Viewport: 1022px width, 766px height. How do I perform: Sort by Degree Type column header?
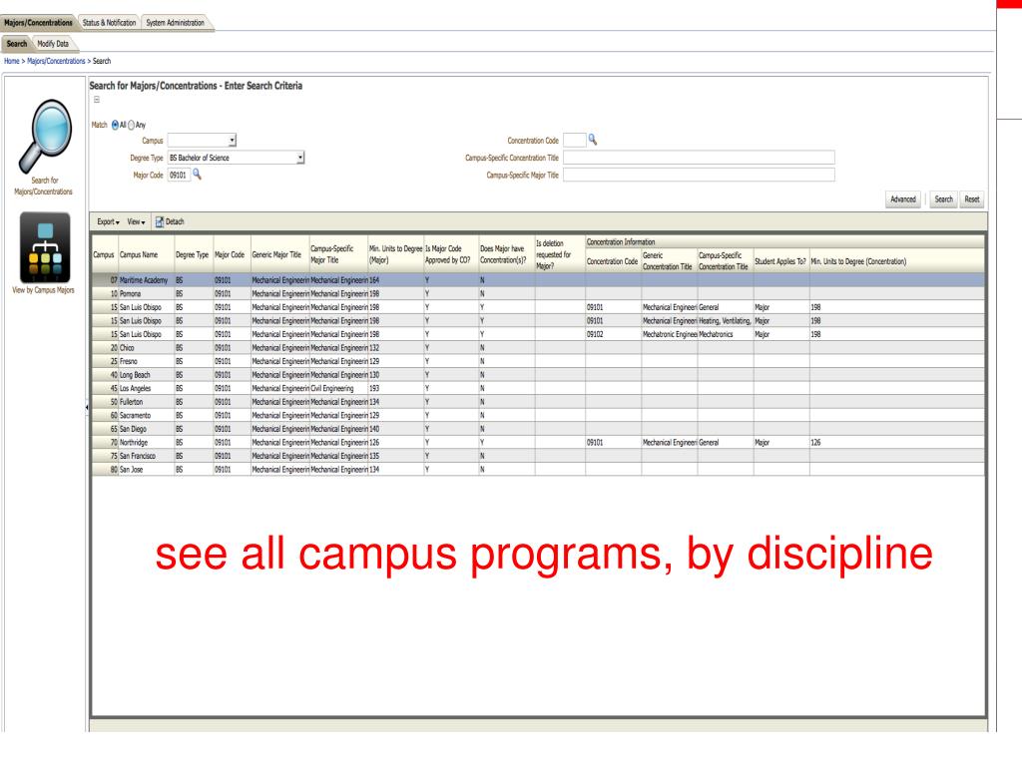coord(193,254)
